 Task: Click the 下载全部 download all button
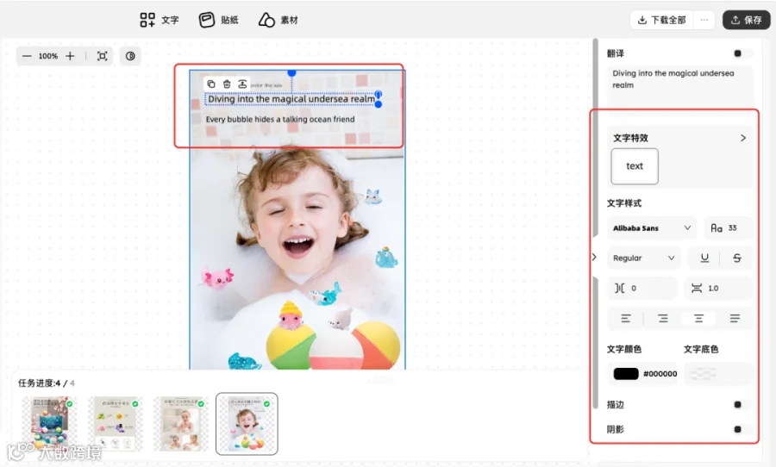click(x=661, y=20)
